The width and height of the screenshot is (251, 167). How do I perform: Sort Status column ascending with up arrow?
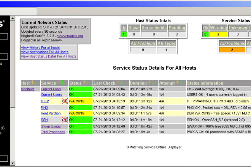[84, 83]
